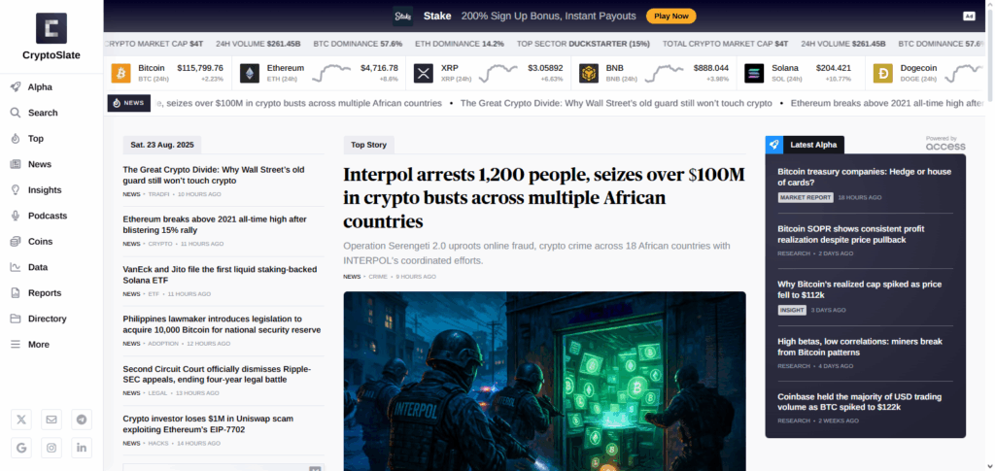This screenshot has width=995, height=471.
Task: Click the INSIGHT tag
Action: pos(792,310)
